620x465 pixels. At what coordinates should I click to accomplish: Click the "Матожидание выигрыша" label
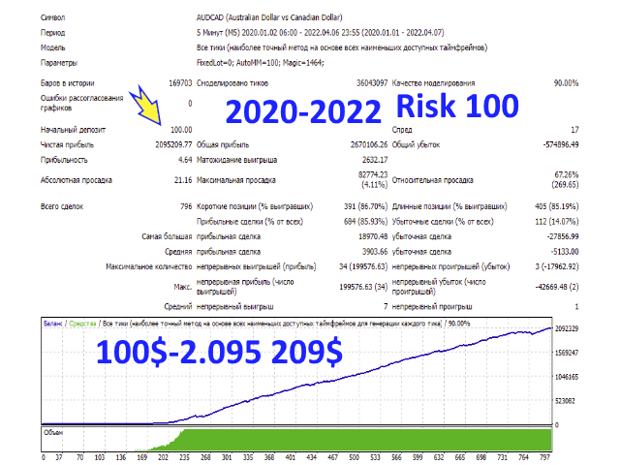(236, 160)
